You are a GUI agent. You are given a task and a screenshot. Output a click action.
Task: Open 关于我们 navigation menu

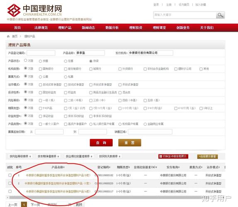207,28
